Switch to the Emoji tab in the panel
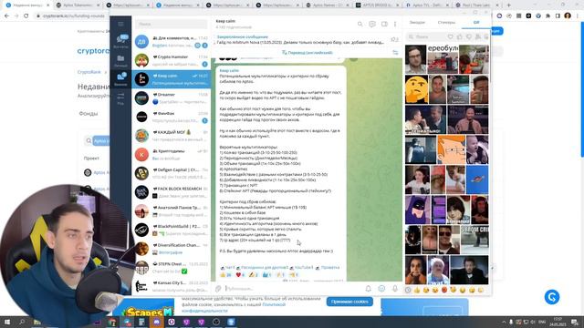The image size is (584, 328). click(417, 22)
